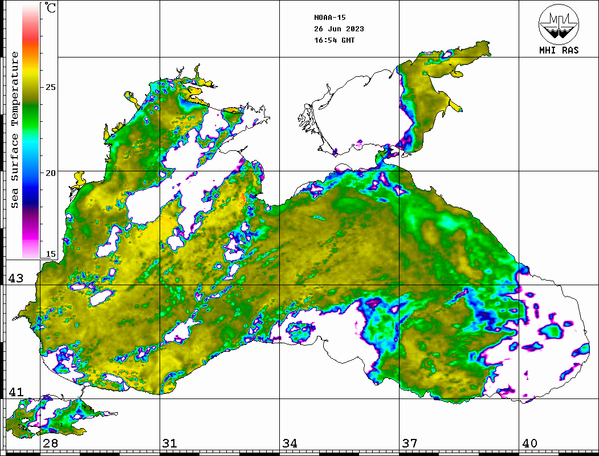Click the '26 Jun 2023' date text
The width and height of the screenshot is (599, 456).
339,29
